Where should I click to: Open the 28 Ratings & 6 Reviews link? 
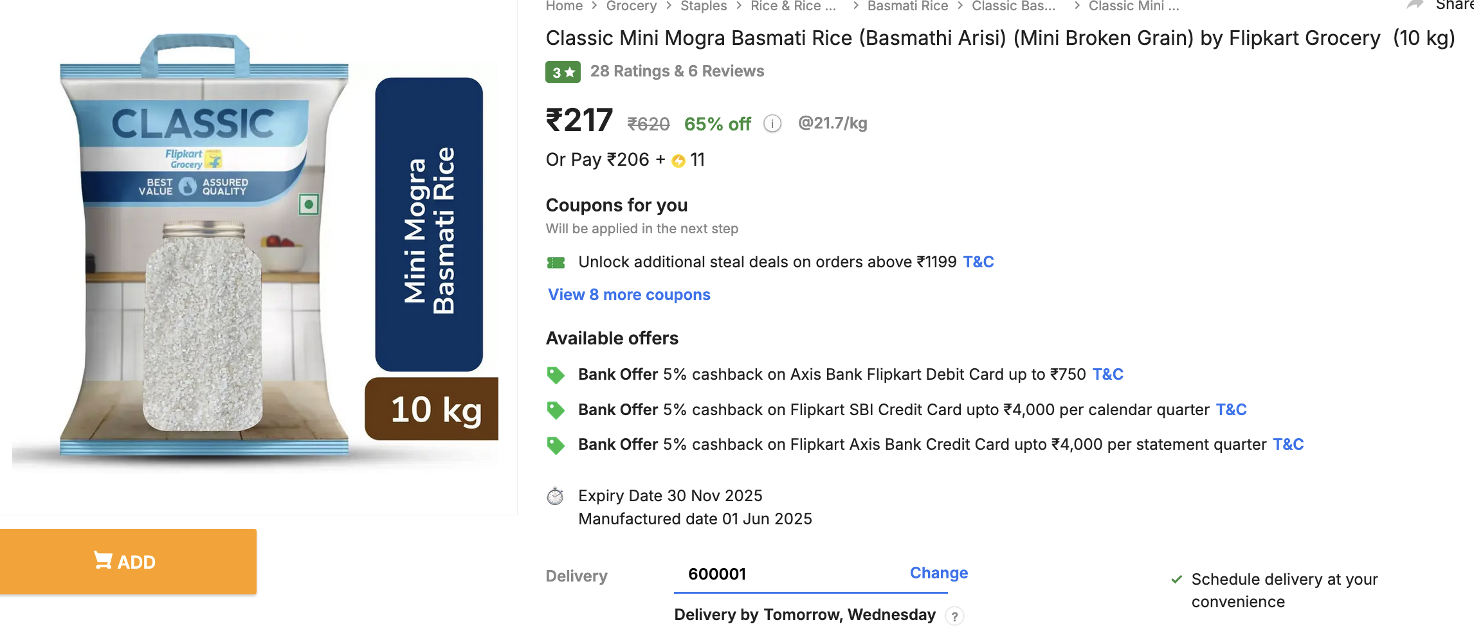point(677,71)
